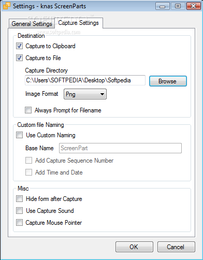Expand the Image Format dropdown
Image resolution: width=203 pixels, height=260 pixels.
pyautogui.click(x=85, y=94)
